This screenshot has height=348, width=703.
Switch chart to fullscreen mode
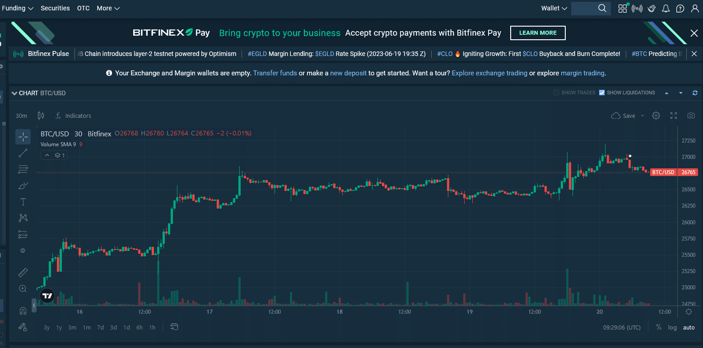point(674,116)
